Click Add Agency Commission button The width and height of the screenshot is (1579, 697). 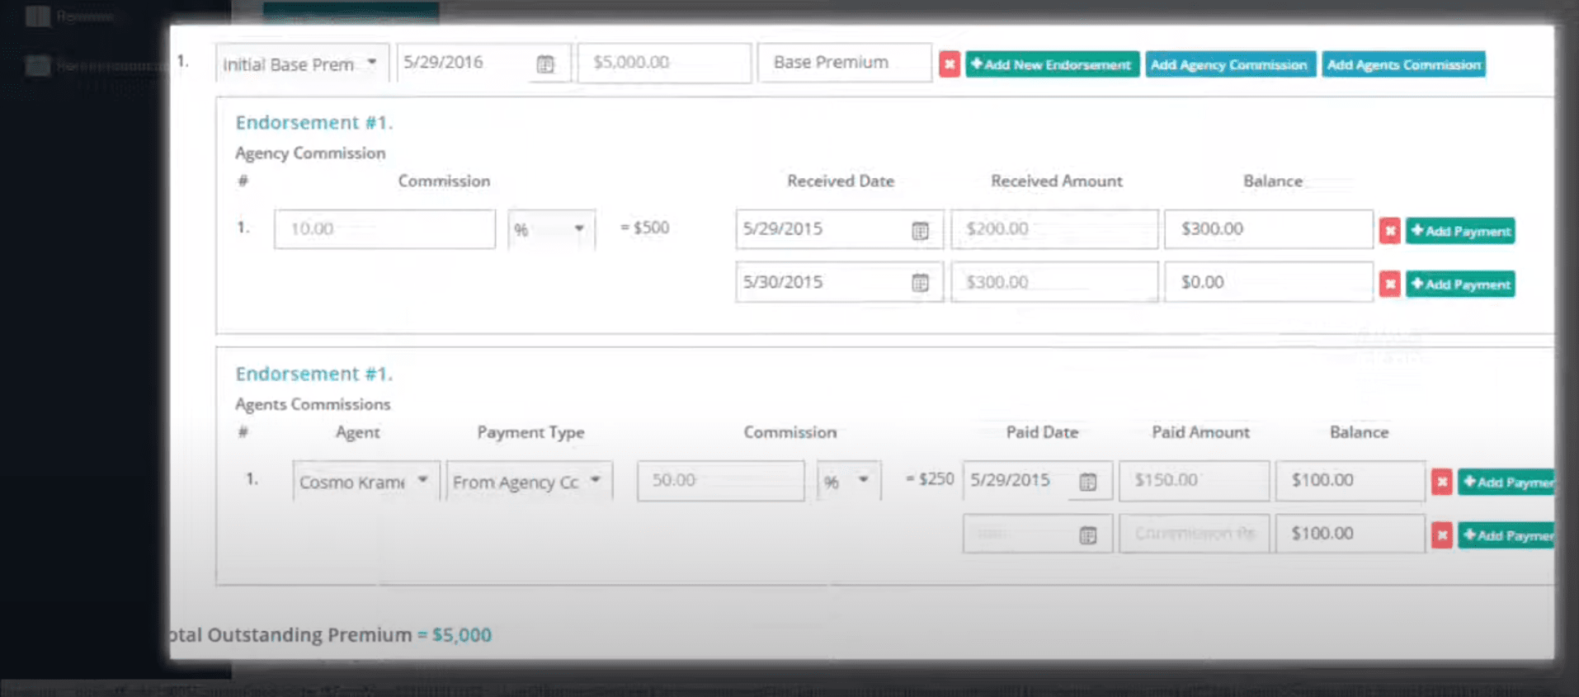[x=1229, y=64]
